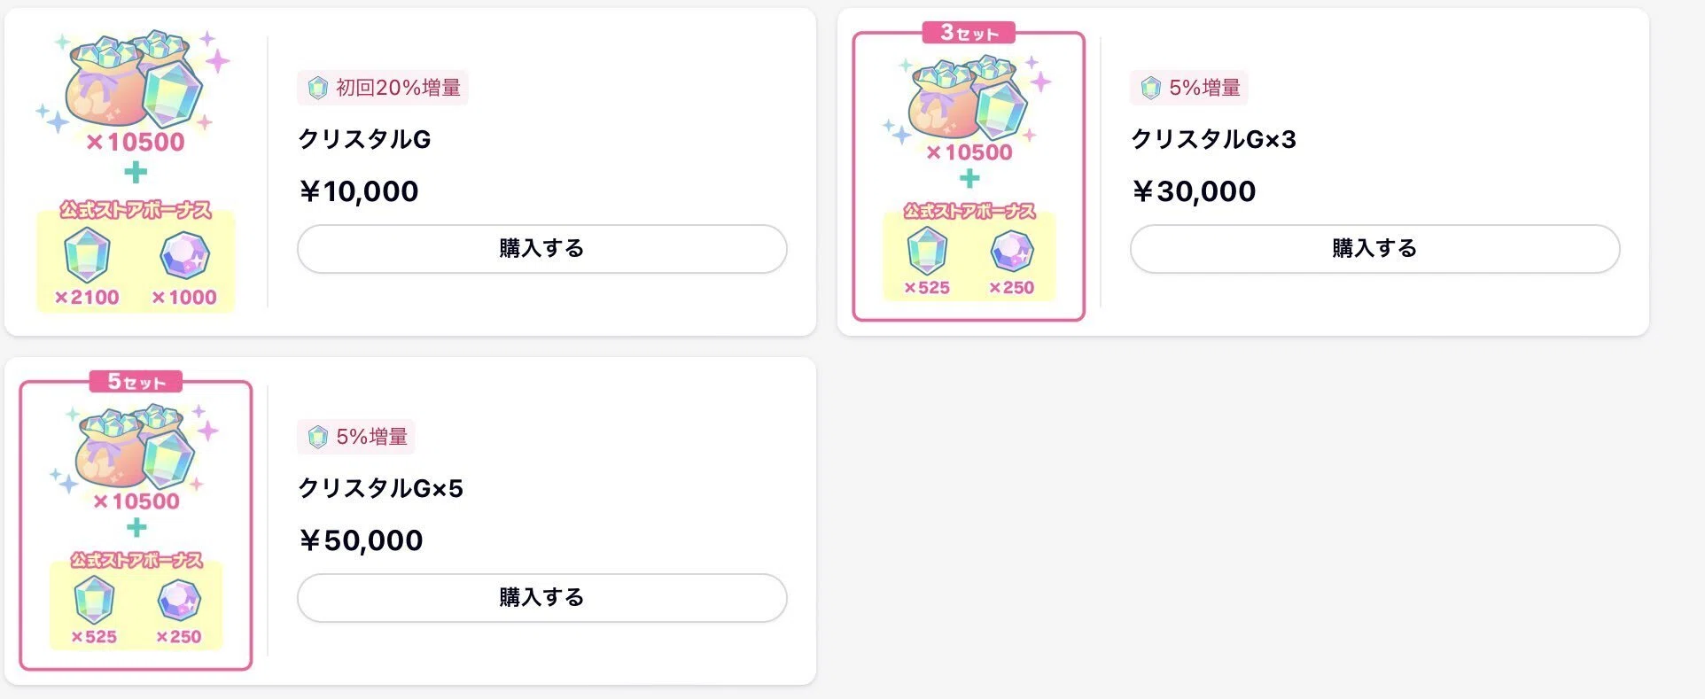Select the pink 5セット label

tap(136, 382)
